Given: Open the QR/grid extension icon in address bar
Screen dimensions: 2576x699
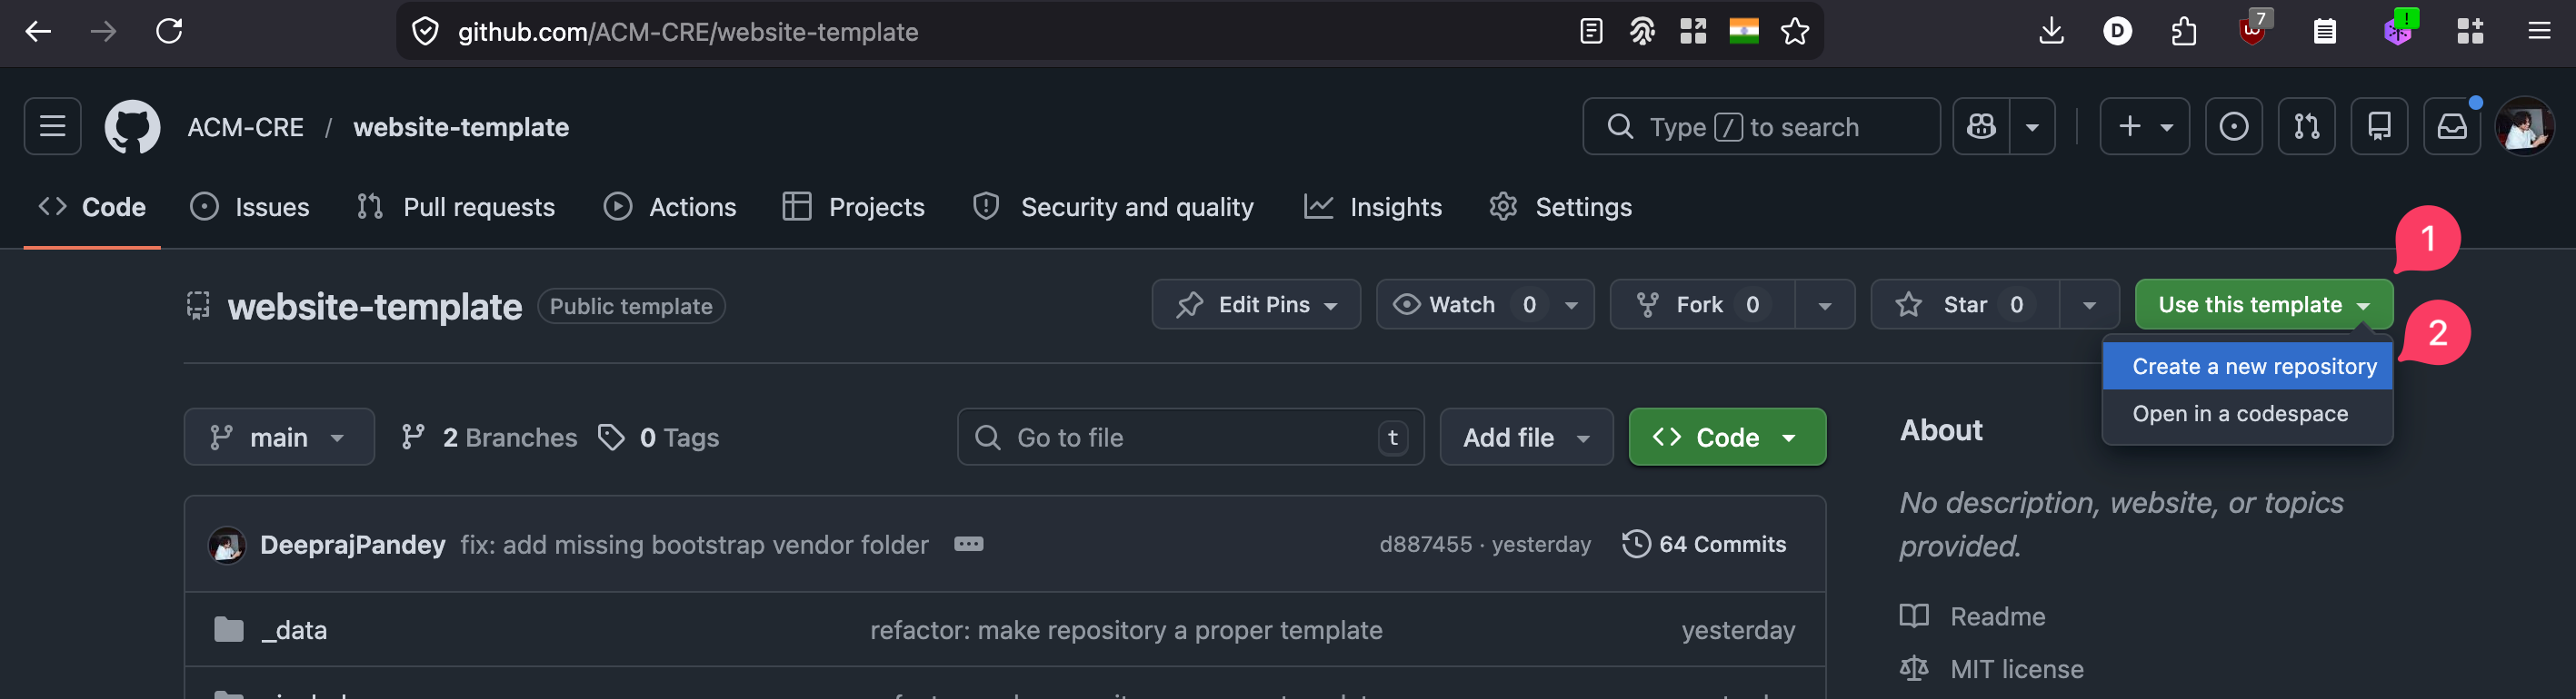Looking at the screenshot, I should pyautogui.click(x=1693, y=32).
